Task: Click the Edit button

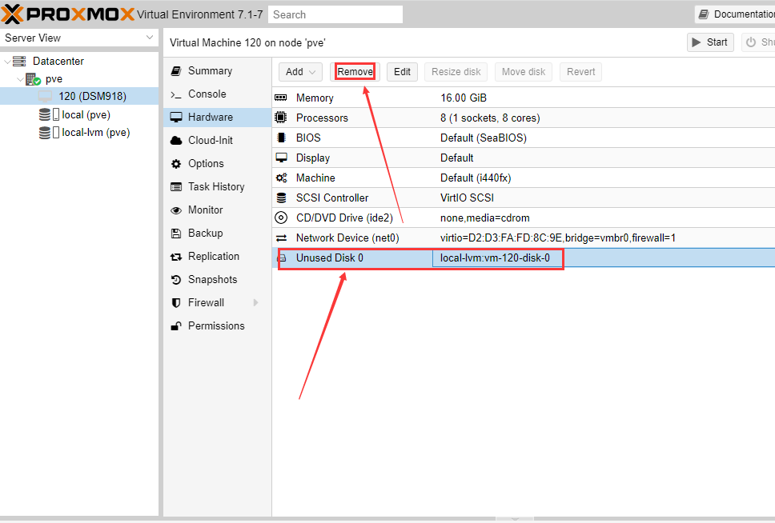Action: 402,72
